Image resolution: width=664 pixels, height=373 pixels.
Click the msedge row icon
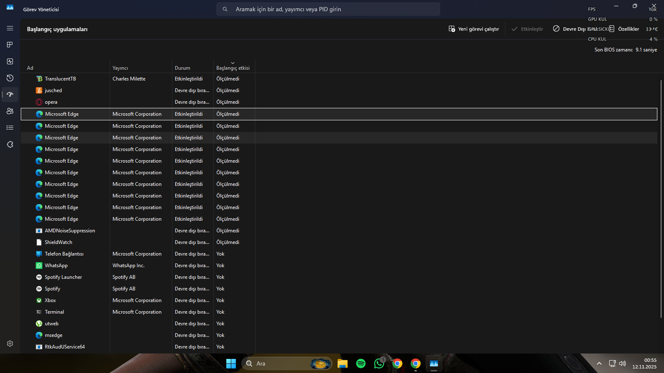[x=39, y=335]
